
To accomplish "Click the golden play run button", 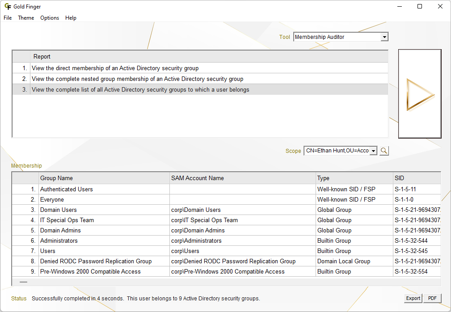I will pos(420,94).
